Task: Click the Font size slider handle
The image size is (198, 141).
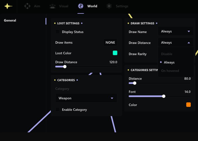Action: pyautogui.click(x=164, y=96)
